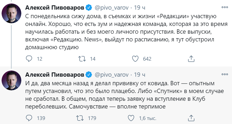The image size is (232, 124).
Task: Reply to the first tweet about staying home
Action: (x=29, y=59)
